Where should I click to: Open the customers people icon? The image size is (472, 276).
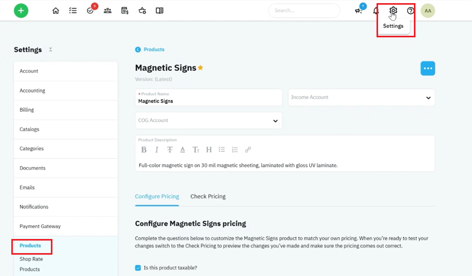point(108,11)
